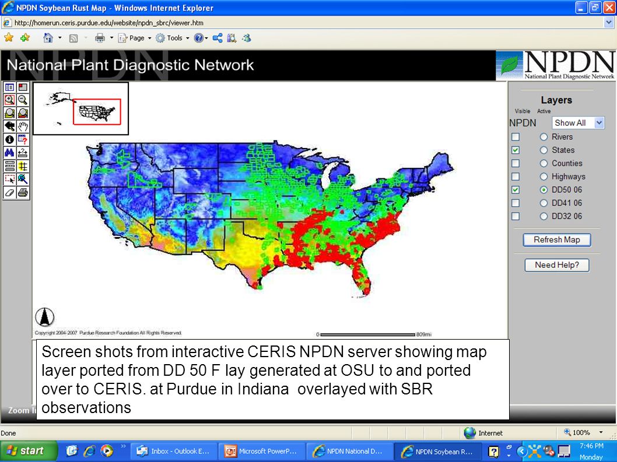617x462 pixels.
Task: Expand the address bar history dropdown
Action: pyautogui.click(x=609, y=23)
